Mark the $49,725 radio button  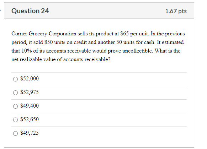(x=15, y=133)
